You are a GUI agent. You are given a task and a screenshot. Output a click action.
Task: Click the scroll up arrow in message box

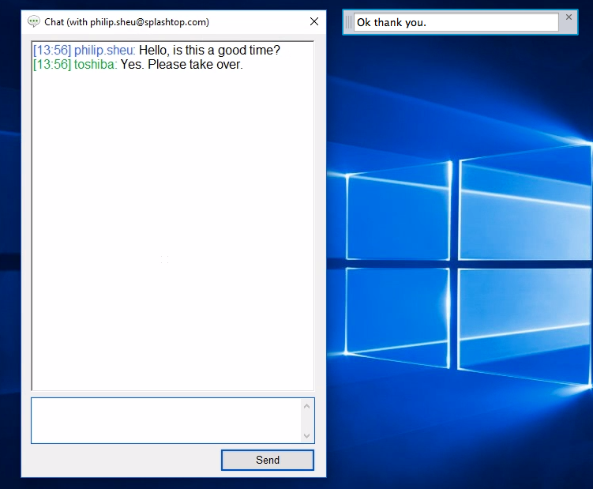306,406
